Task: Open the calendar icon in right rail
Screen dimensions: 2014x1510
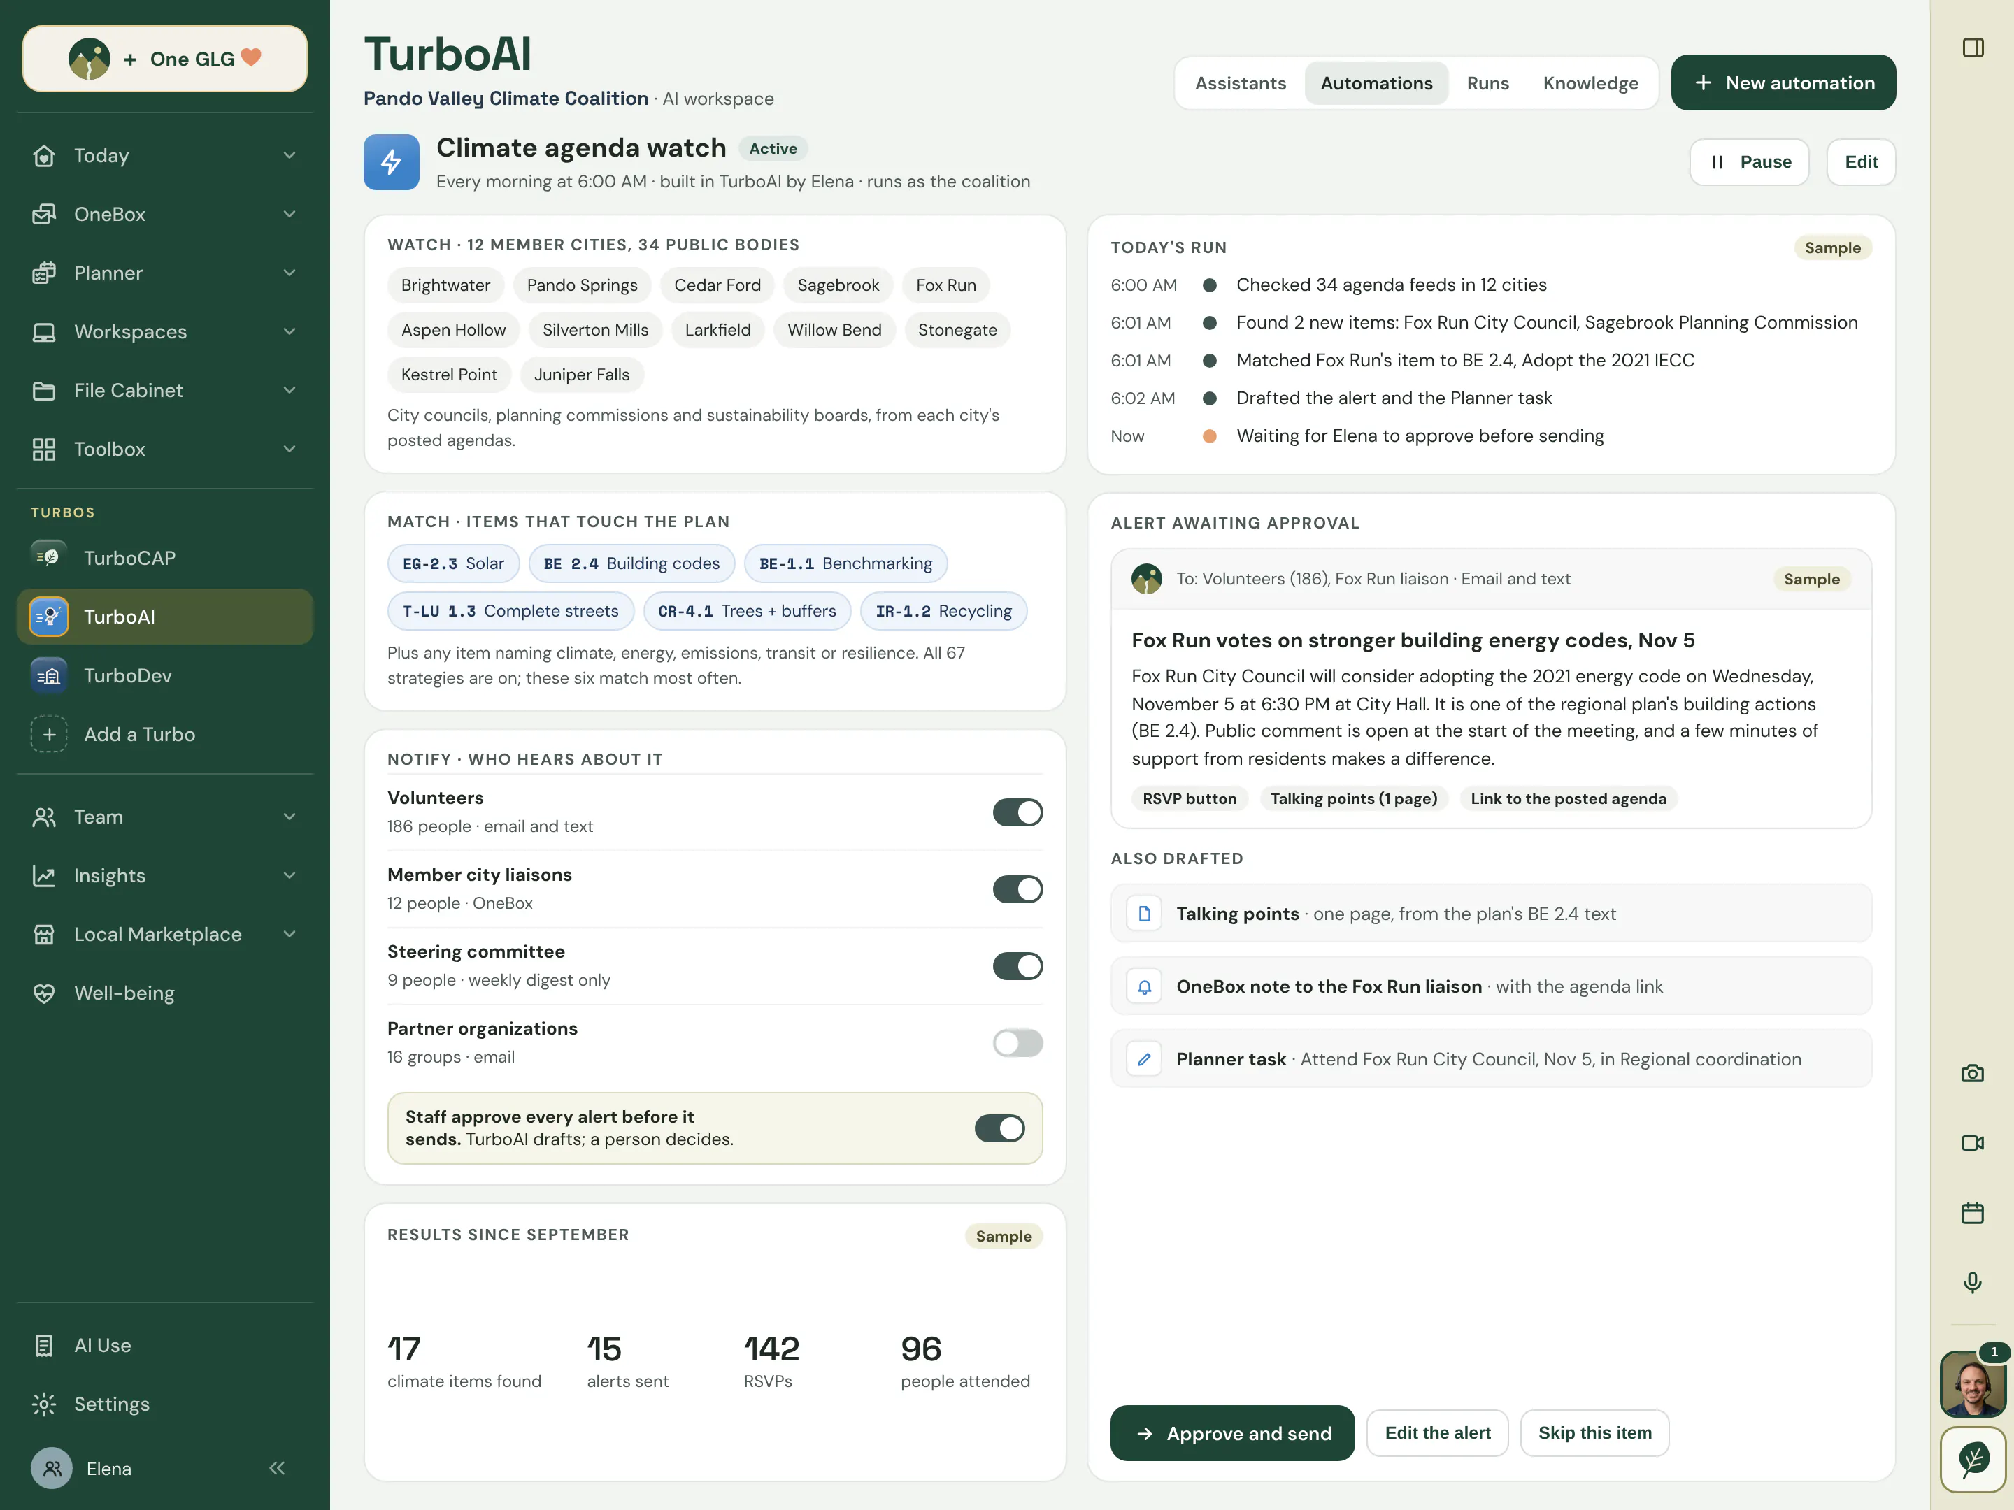Action: click(x=1972, y=1212)
